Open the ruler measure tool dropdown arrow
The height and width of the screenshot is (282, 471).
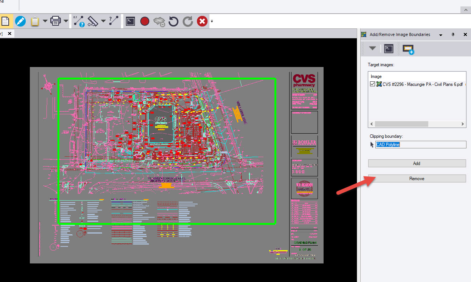click(x=103, y=21)
